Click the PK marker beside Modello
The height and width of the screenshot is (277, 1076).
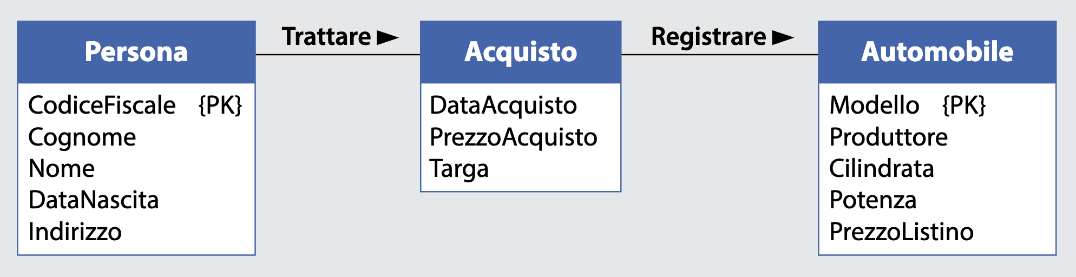pos(964,105)
